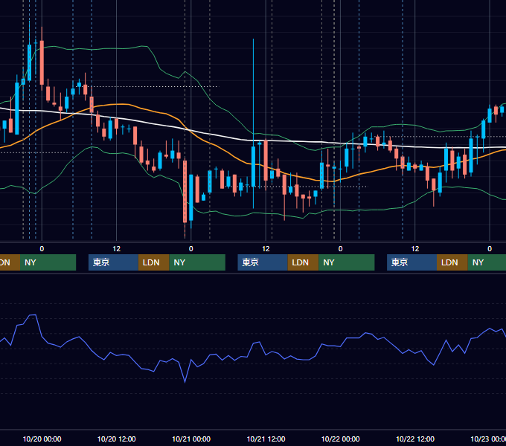Click the oscillator's lowest trough near 10/21 00:00
This screenshot has height=446, width=506.
[185, 382]
